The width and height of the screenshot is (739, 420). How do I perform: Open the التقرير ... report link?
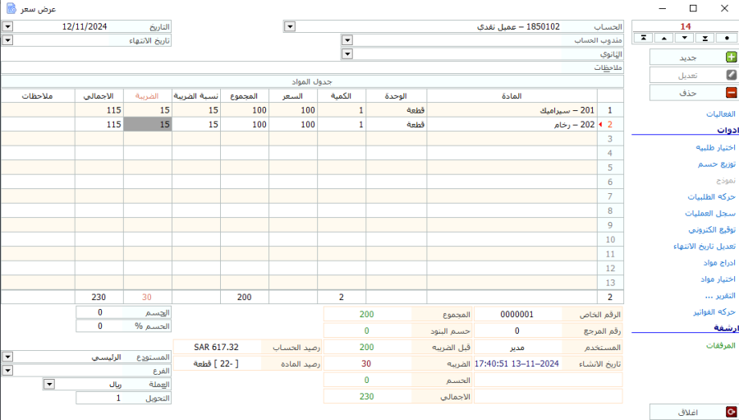[720, 296]
